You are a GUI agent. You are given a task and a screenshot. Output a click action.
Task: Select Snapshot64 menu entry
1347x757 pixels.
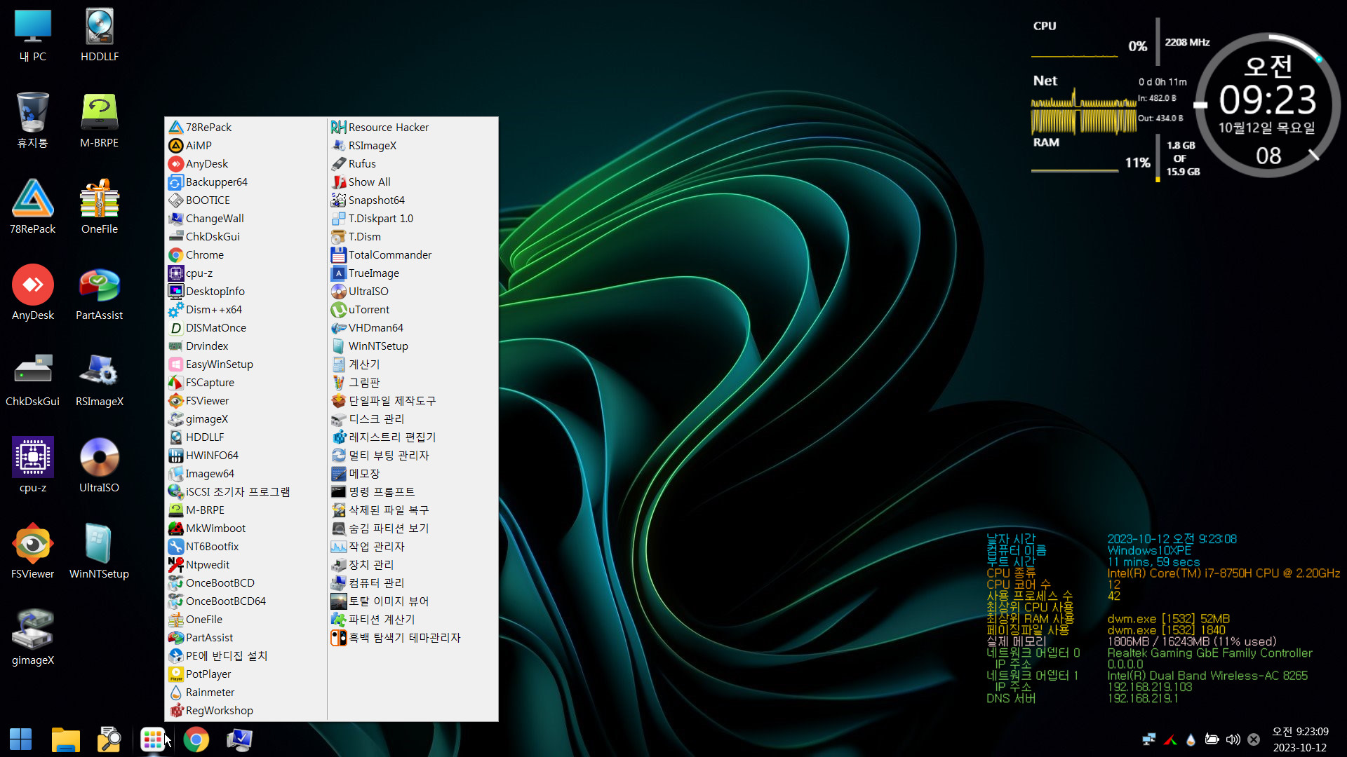pyautogui.click(x=413, y=200)
